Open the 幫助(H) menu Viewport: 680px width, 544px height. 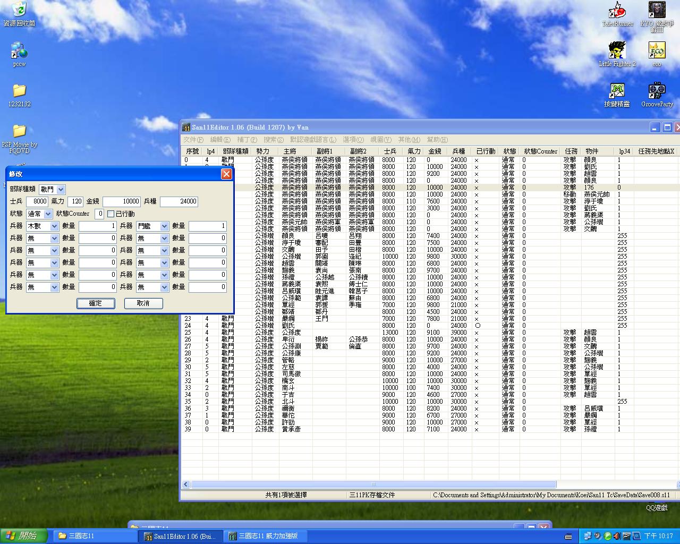click(437, 140)
